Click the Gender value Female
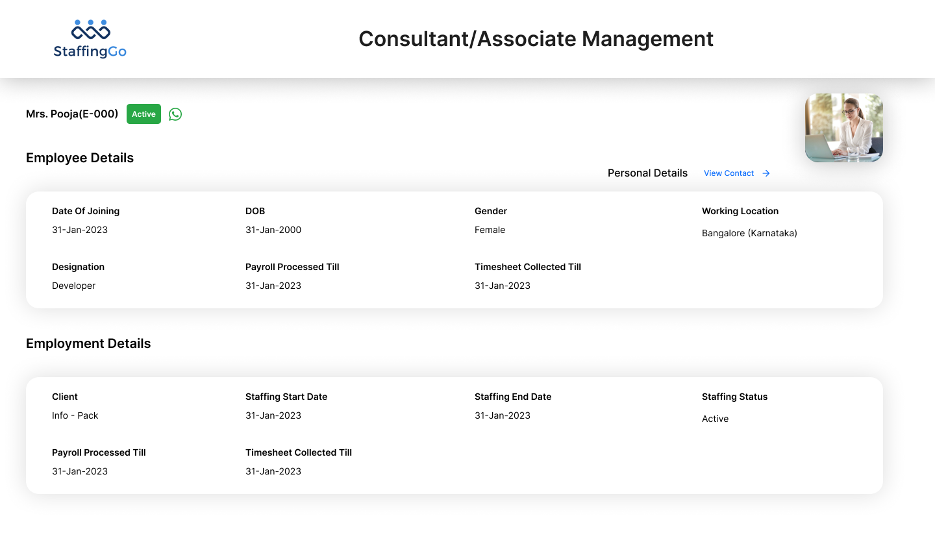This screenshot has width=935, height=542. (x=490, y=230)
